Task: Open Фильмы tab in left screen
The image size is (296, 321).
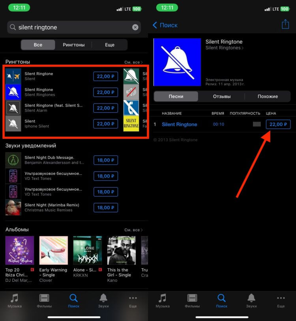Action: coord(44,300)
